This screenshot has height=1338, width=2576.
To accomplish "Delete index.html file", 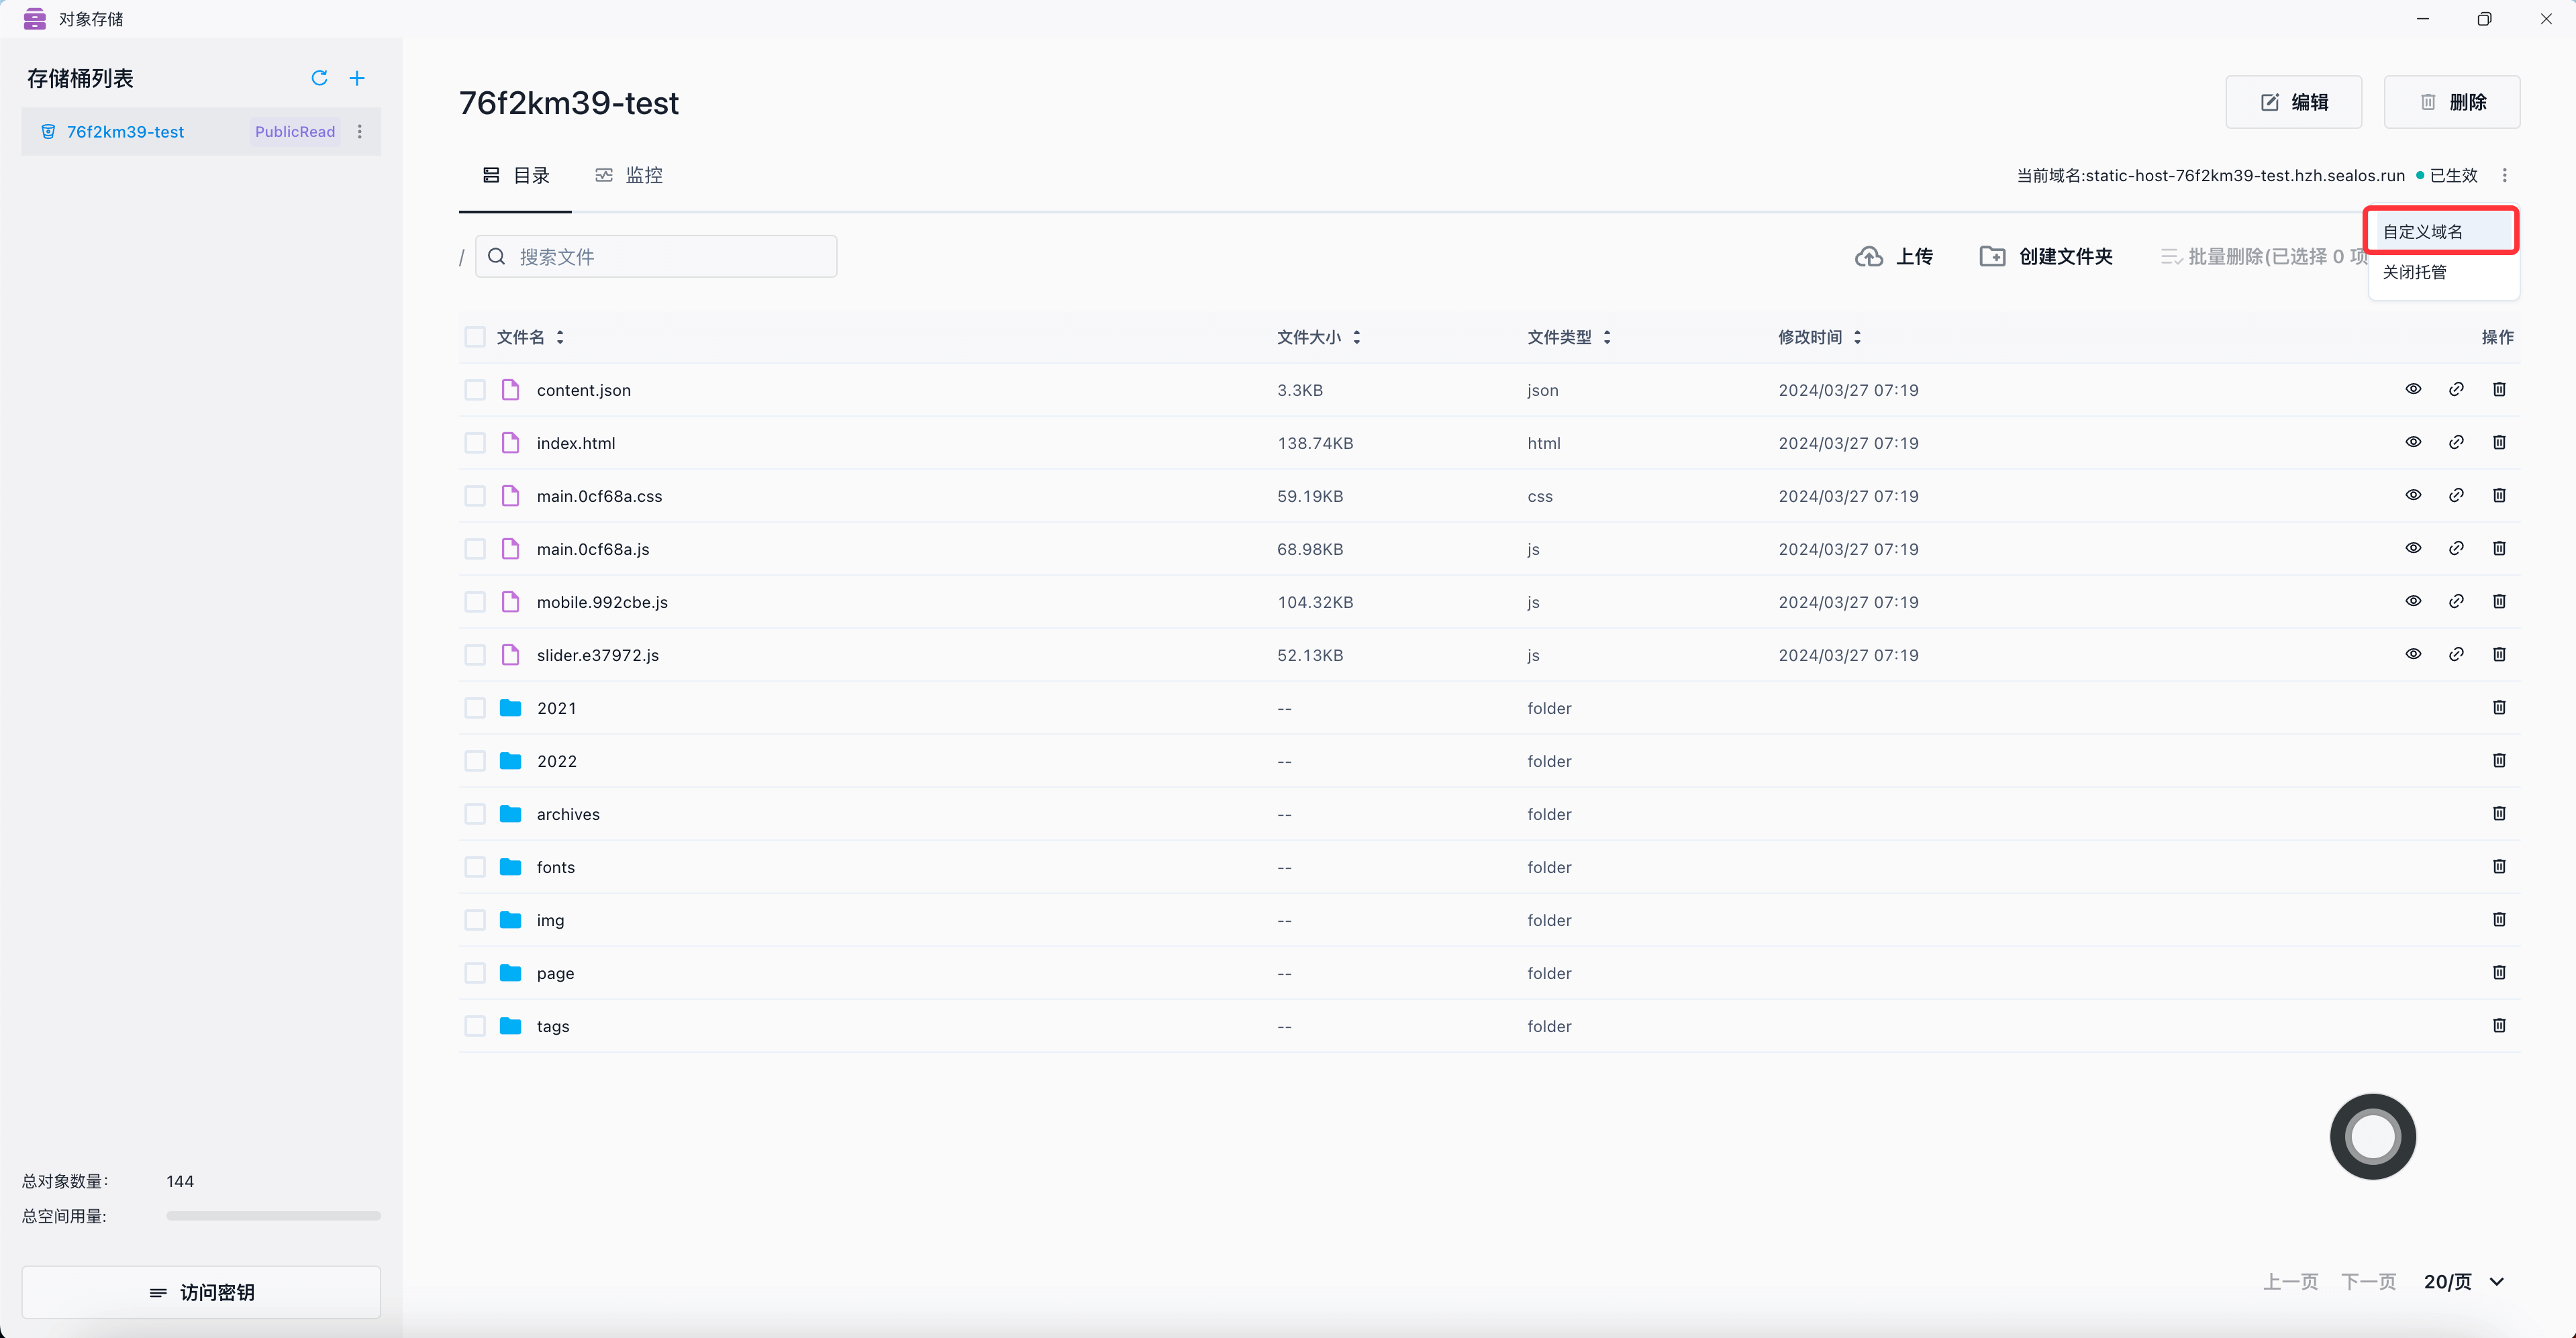I will point(2499,442).
